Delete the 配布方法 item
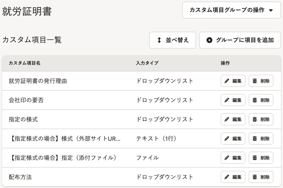 pos(261,177)
